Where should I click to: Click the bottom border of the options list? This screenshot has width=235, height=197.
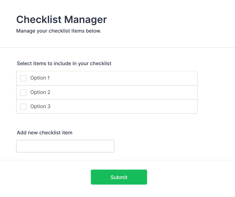point(107,113)
